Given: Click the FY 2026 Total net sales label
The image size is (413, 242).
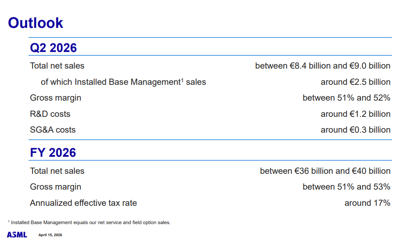Looking at the screenshot, I should (57, 171).
